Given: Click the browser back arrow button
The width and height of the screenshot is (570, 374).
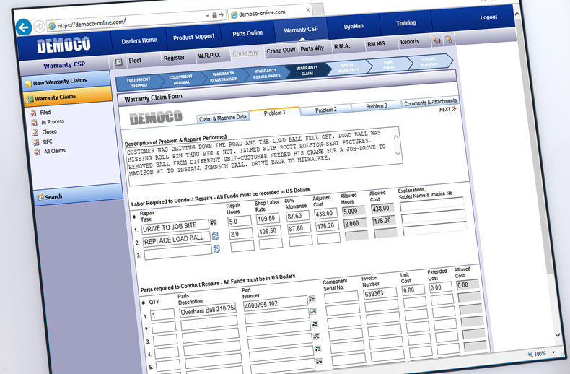Looking at the screenshot, I should [25, 27].
